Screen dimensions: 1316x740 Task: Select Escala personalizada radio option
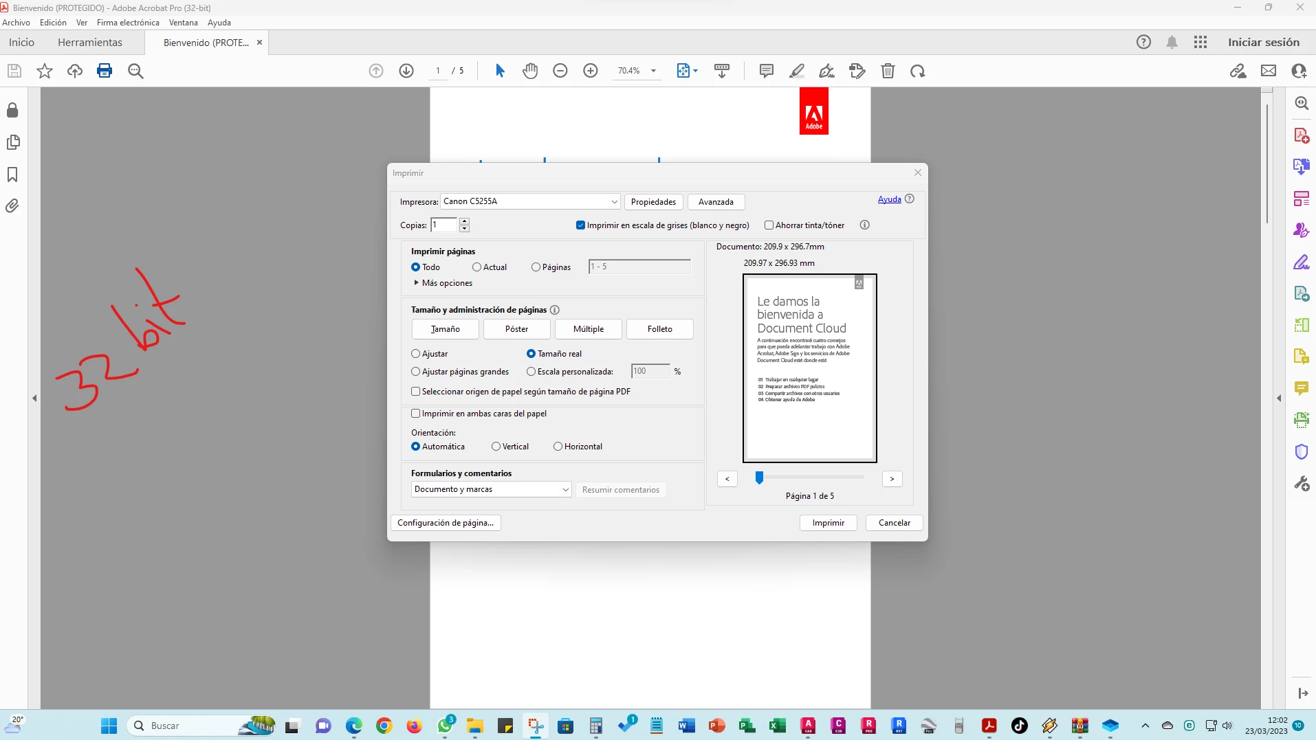(531, 372)
